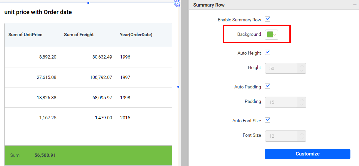
Task: Click the Sum of UnitPrice column header
Action: (x=25, y=35)
